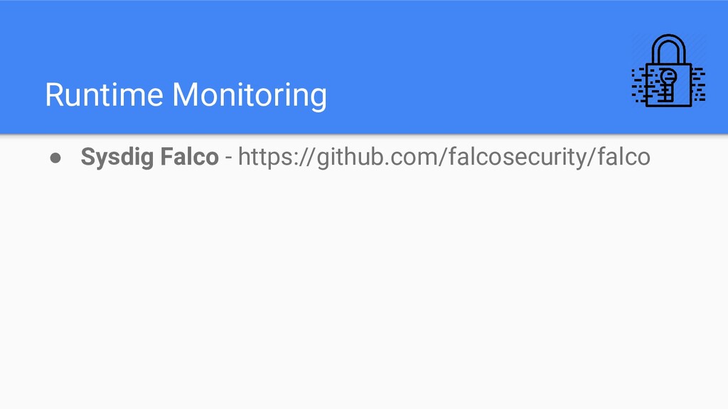
Task: Click the trailing falco in the URL
Action: [x=623, y=156]
